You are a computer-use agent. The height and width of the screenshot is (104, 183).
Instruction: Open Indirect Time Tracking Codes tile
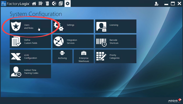(x=30, y=71)
